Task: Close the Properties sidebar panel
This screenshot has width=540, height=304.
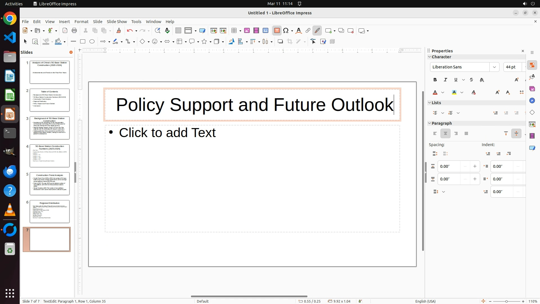Action: click(x=523, y=51)
